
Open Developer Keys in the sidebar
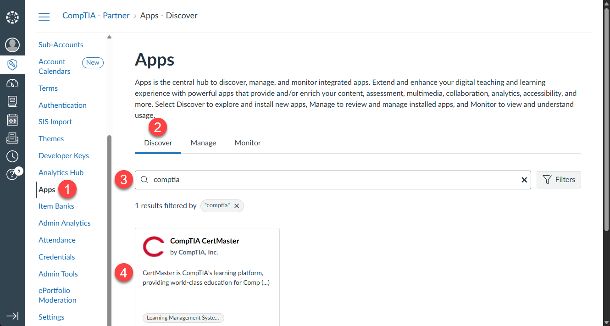(x=64, y=156)
